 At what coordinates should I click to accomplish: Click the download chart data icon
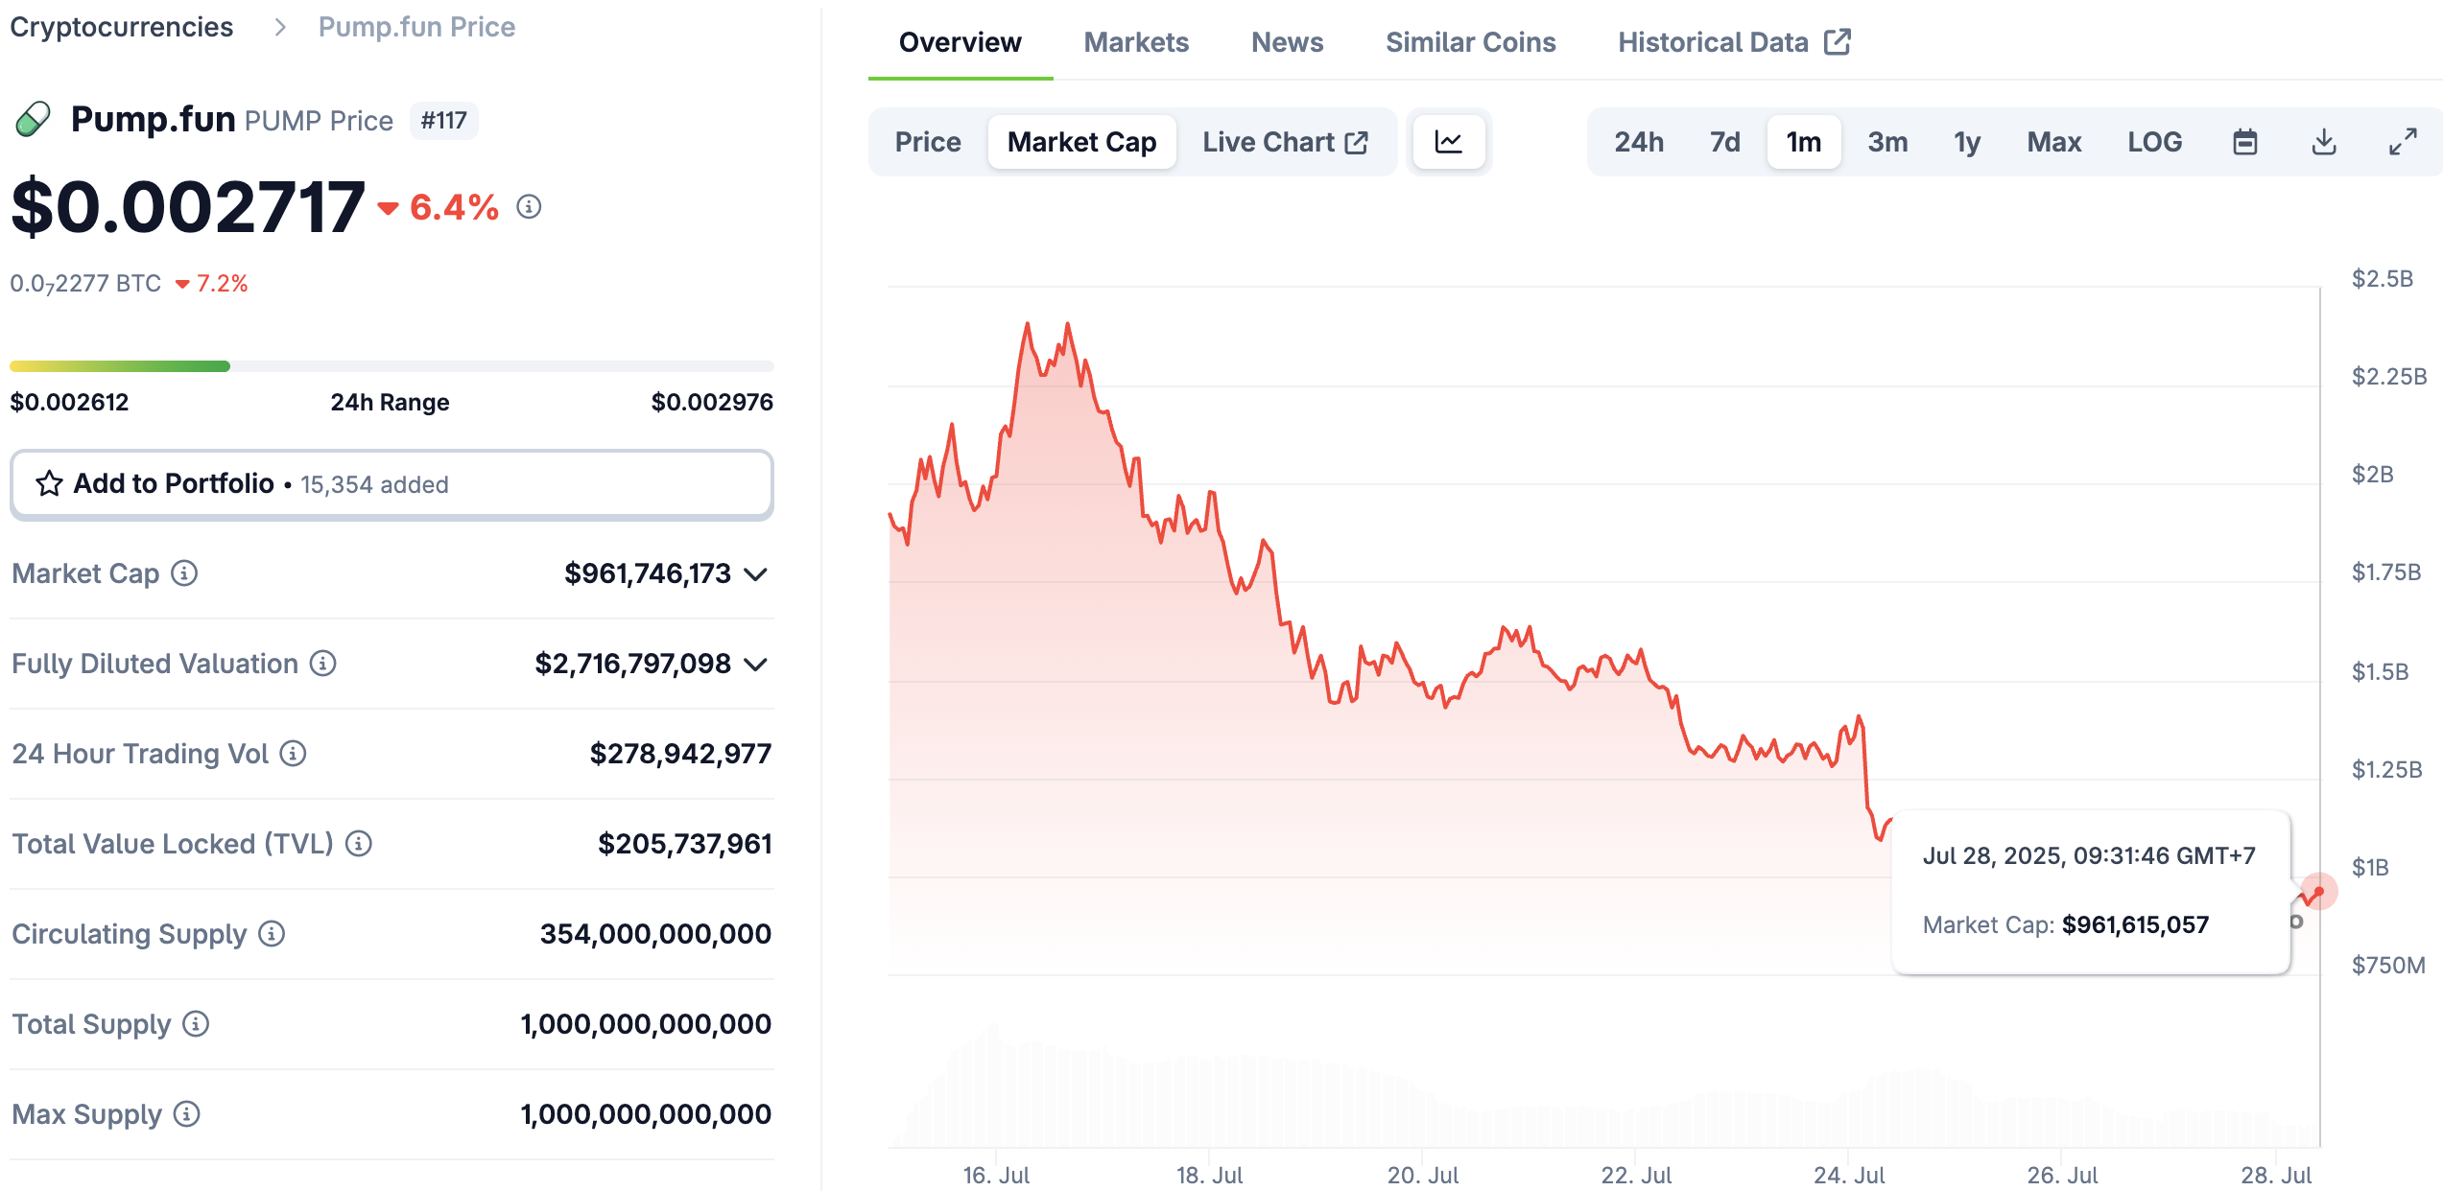(x=2323, y=142)
